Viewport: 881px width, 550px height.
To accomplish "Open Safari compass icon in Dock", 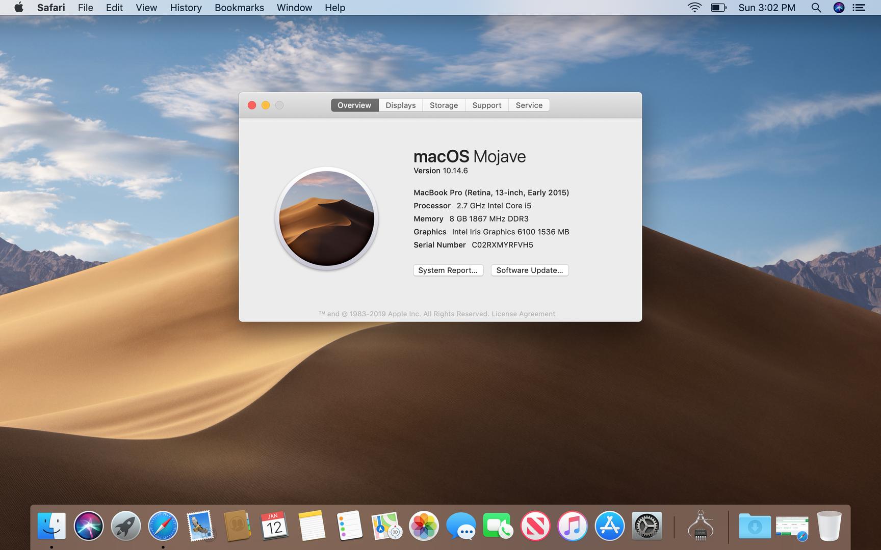I will (x=163, y=526).
